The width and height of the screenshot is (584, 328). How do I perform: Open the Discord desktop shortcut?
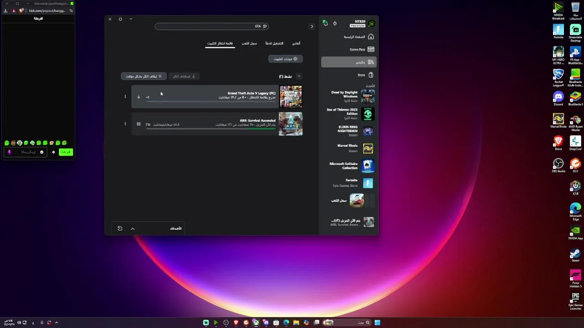pos(558,98)
